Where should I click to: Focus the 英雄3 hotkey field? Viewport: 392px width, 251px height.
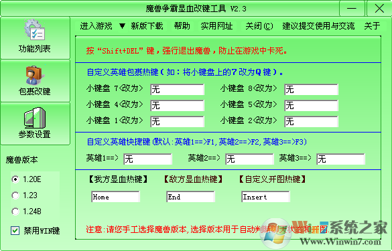[341, 159]
